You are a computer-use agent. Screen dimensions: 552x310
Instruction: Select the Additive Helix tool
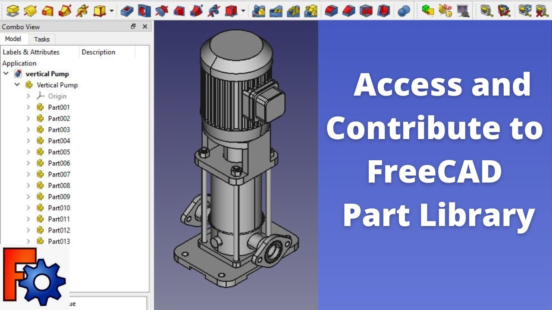coord(82,10)
